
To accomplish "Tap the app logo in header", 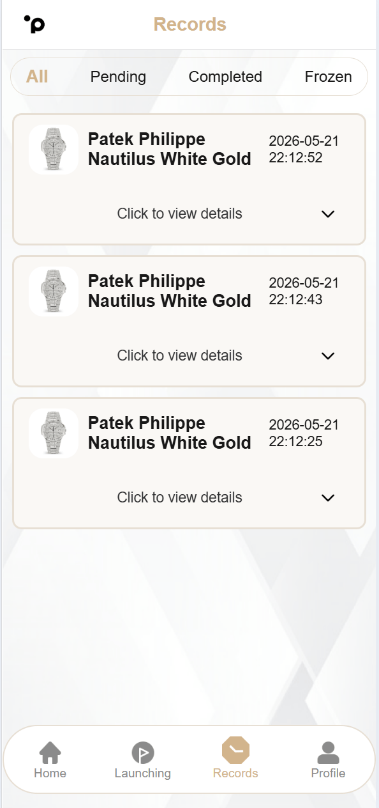I will (x=34, y=24).
